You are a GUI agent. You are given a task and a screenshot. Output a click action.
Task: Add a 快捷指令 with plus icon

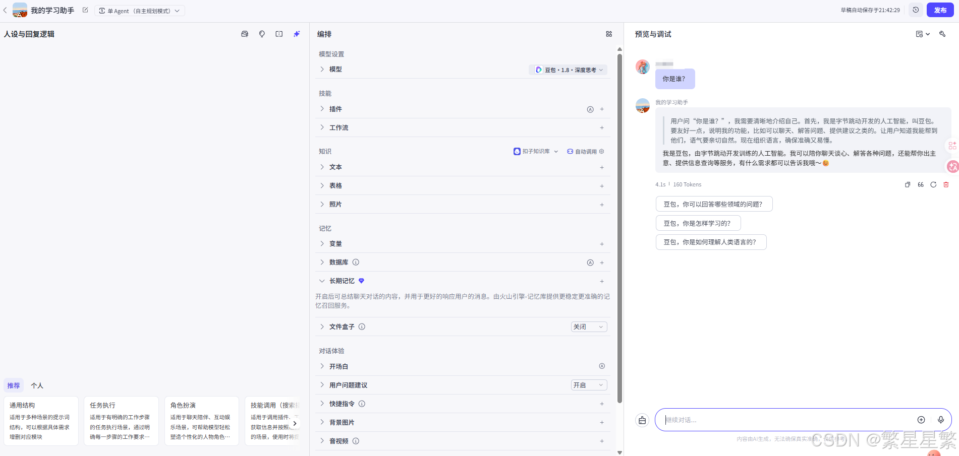click(x=602, y=404)
